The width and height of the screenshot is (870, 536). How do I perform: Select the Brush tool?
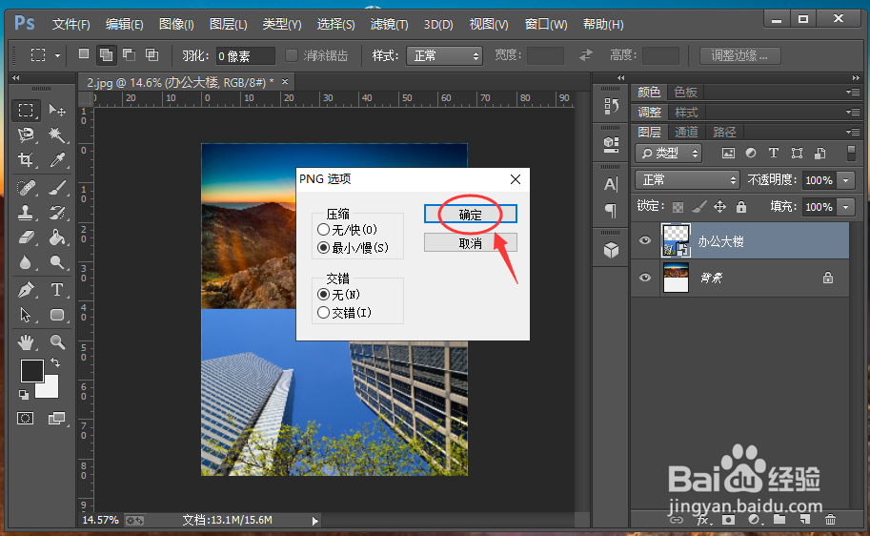click(57, 188)
